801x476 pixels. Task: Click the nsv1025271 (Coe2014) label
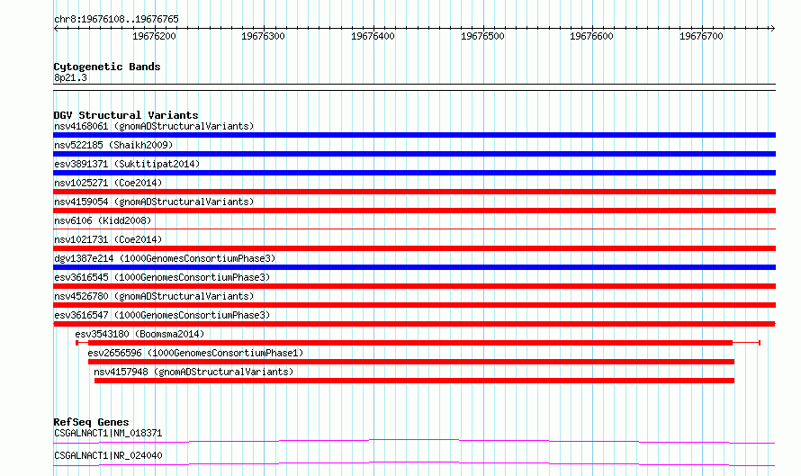tap(108, 183)
